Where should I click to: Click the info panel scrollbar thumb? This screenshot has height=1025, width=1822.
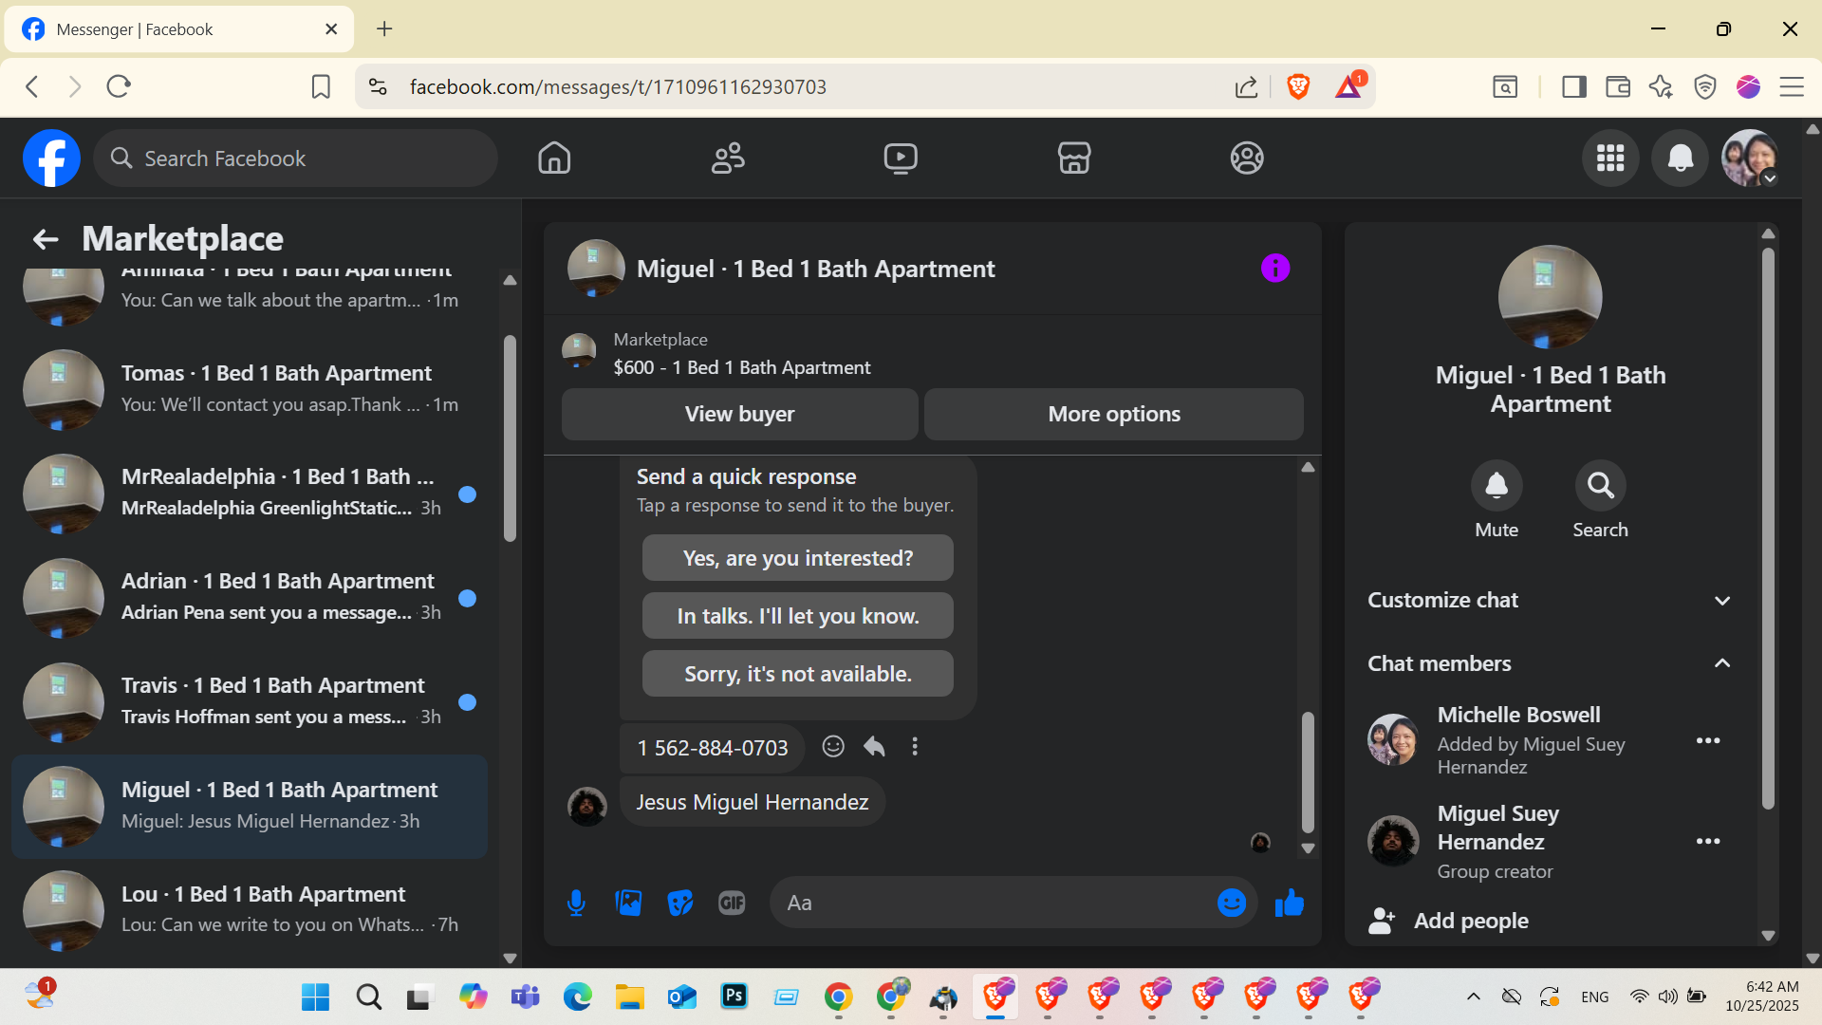(1768, 529)
